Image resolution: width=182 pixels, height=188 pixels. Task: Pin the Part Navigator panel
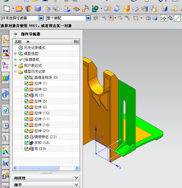15,34
